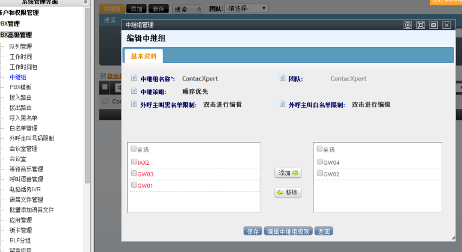The image size is (462, 252).
Task: Click help icon beside 团队 field
Action: pyautogui.click(x=282, y=79)
